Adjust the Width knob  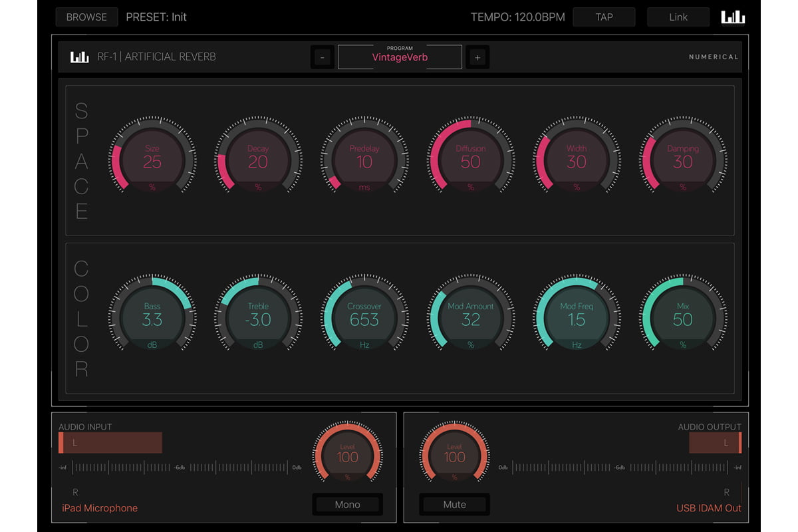pos(577,157)
